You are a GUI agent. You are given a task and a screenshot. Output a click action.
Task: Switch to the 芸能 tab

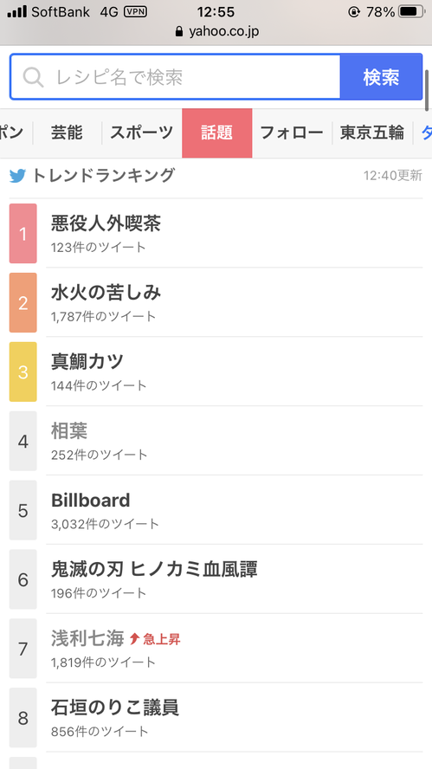(68, 132)
